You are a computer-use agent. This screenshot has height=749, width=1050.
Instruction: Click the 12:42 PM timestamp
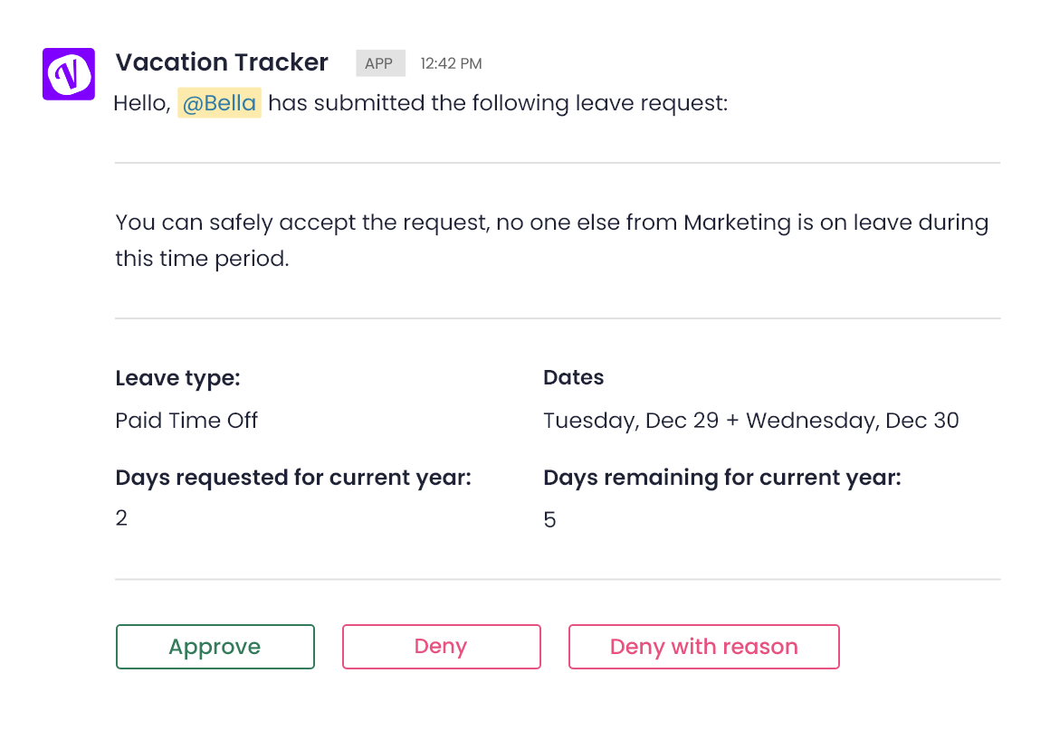click(x=451, y=63)
